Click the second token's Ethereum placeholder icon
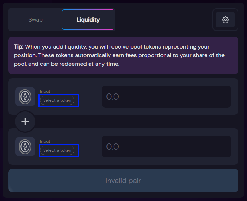 pyautogui.click(x=25, y=147)
